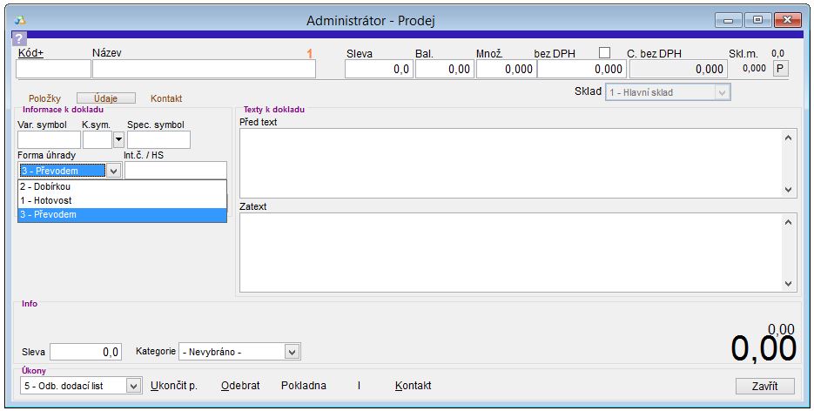
Task: Click the Var. symbol input field
Action: tap(49, 139)
